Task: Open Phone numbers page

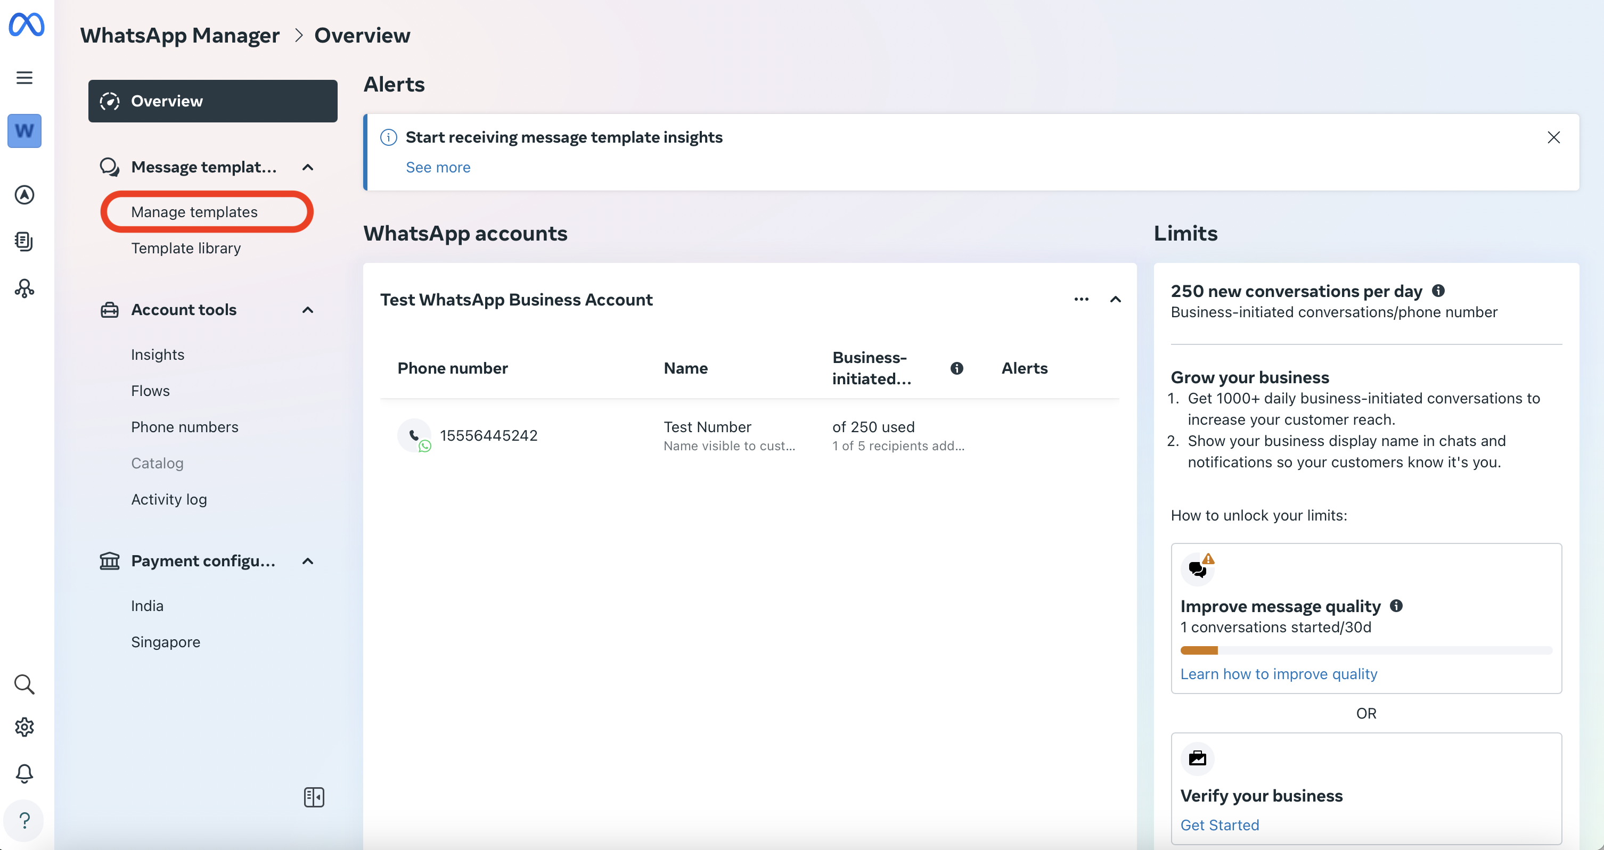Action: (x=185, y=427)
